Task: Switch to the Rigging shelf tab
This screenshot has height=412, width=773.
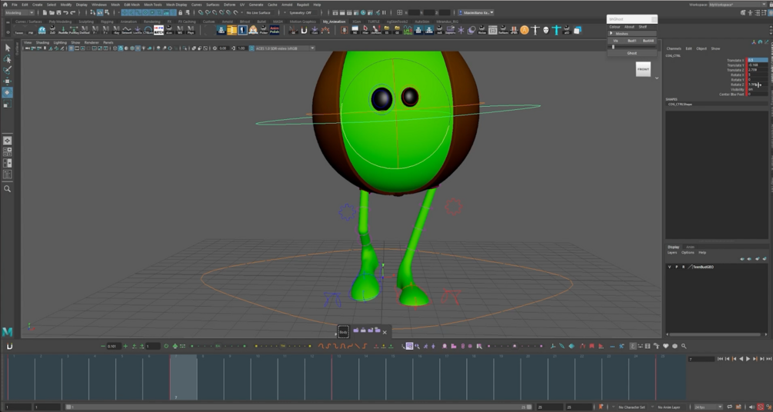Action: click(x=107, y=22)
